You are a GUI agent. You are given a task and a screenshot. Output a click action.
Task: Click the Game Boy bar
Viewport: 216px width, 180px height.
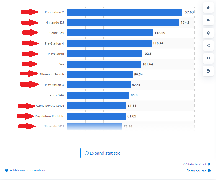point(110,33)
